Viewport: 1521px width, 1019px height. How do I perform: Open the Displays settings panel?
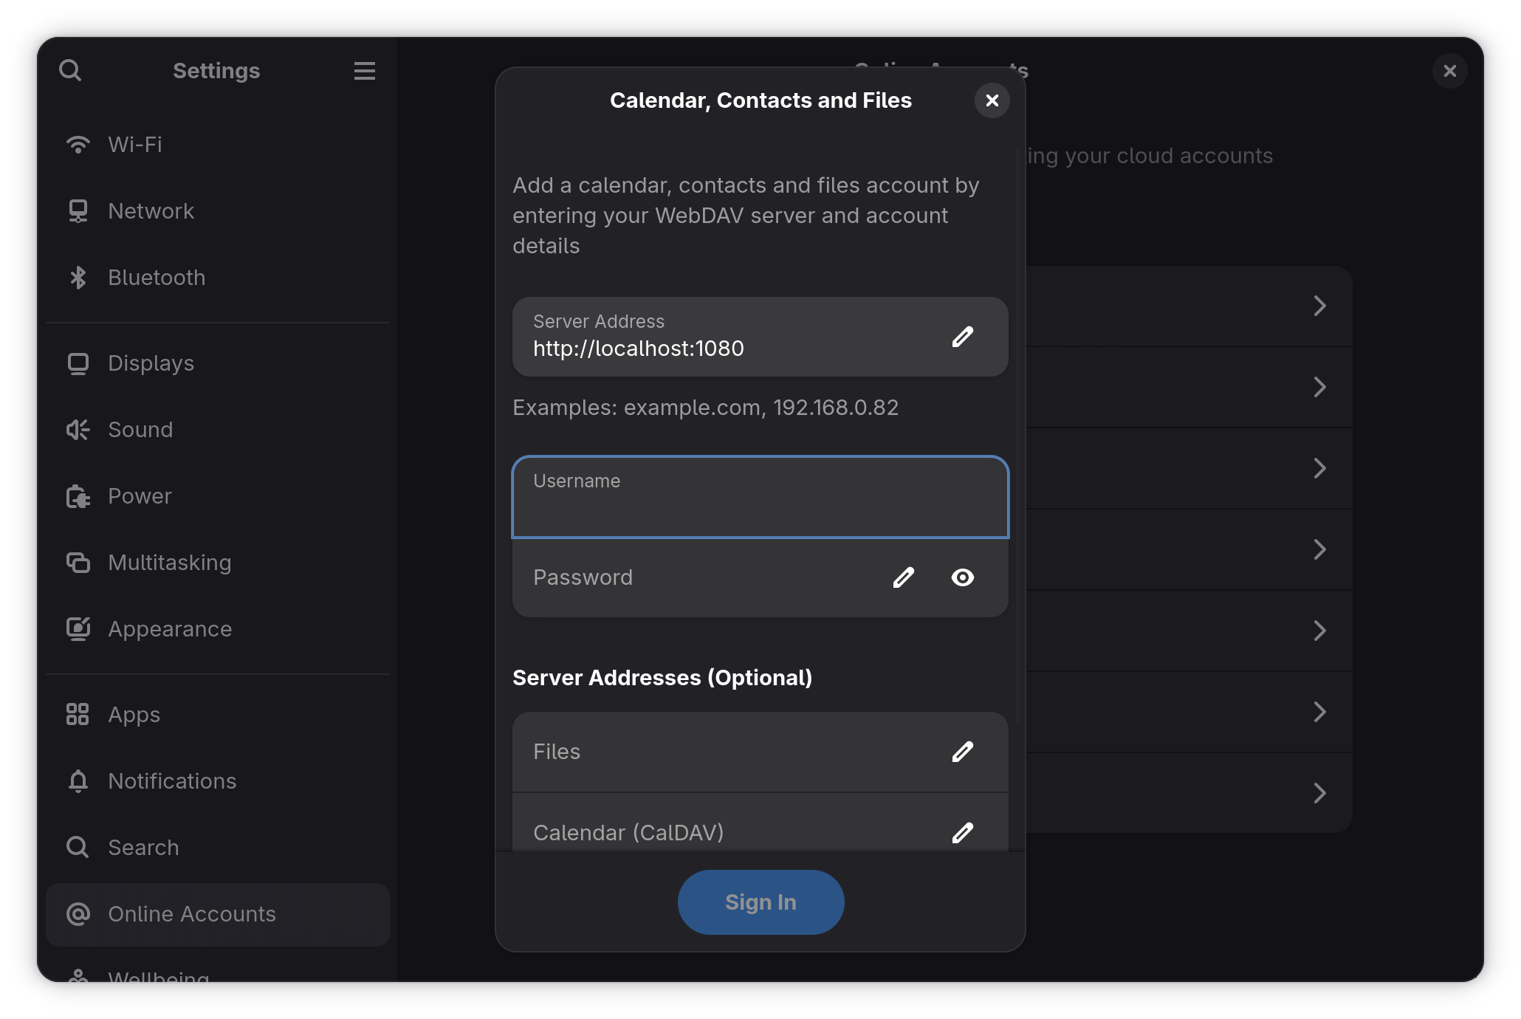click(151, 363)
